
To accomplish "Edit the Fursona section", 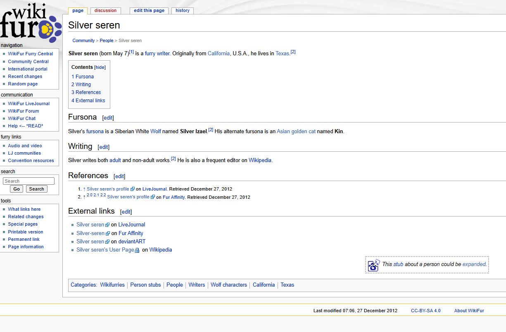I will pos(108,118).
